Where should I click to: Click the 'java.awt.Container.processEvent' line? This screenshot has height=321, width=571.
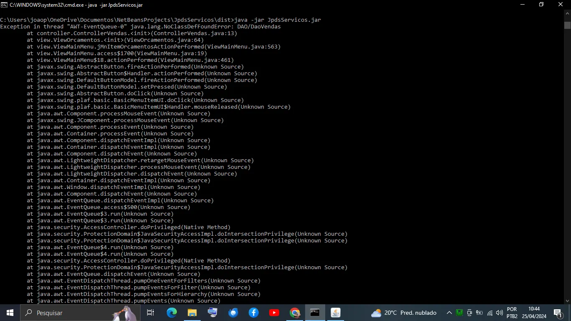click(x=110, y=134)
